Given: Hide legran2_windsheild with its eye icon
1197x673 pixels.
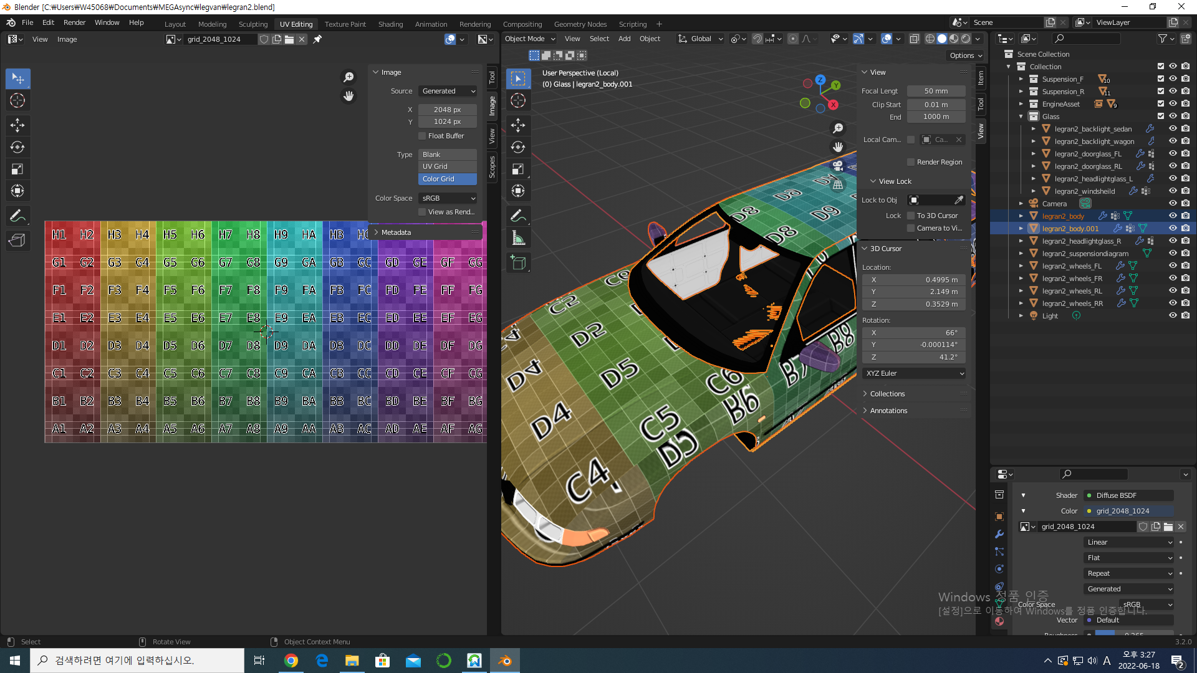Looking at the screenshot, I should tap(1173, 191).
